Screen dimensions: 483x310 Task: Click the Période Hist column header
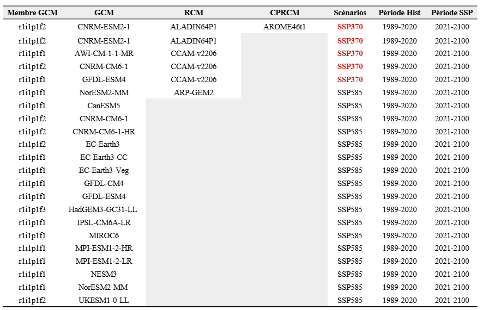(x=400, y=13)
